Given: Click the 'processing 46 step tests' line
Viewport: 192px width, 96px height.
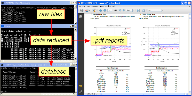Looking at the screenshot, I should tap(43, 59).
